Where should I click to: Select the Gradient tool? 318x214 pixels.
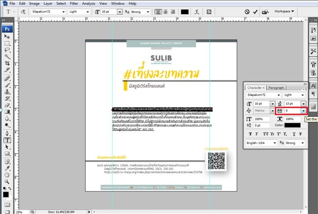click(x=7, y=112)
